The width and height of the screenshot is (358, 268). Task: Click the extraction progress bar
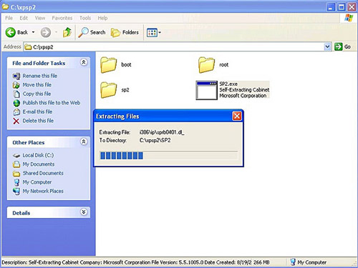pos(169,156)
